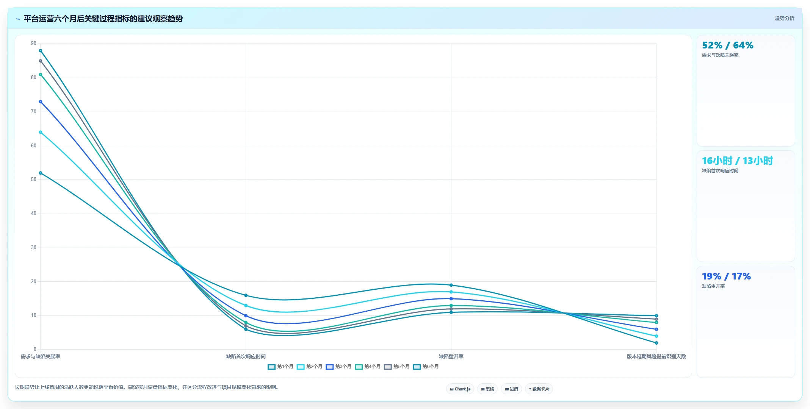Select the 19% / 17% KPI card
The height and width of the screenshot is (409, 810).
click(746, 322)
